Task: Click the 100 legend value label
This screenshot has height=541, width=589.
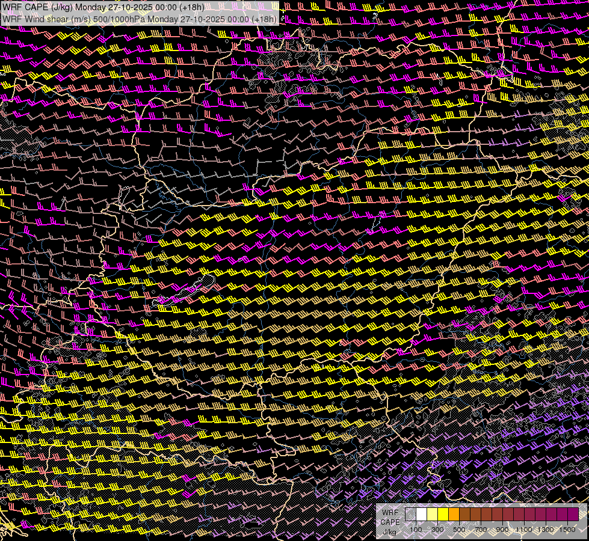Action: click(x=416, y=530)
